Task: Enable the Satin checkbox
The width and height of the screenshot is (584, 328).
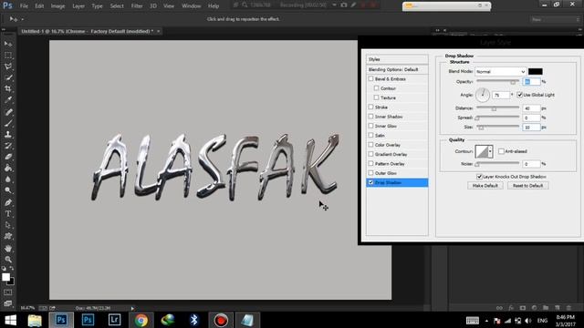Action: [370, 136]
